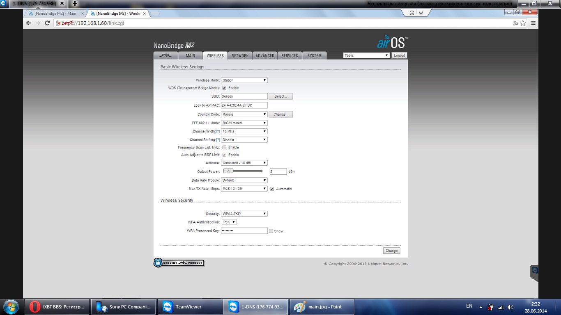Open the Channel Width help link

[218, 131]
